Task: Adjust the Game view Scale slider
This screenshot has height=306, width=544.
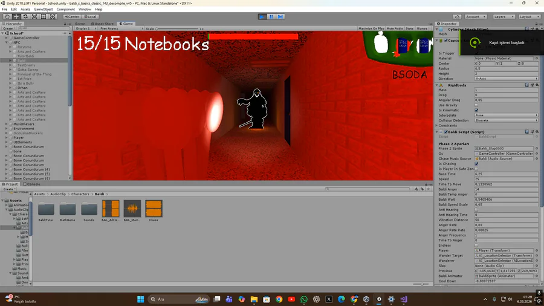Action: tap(177, 28)
